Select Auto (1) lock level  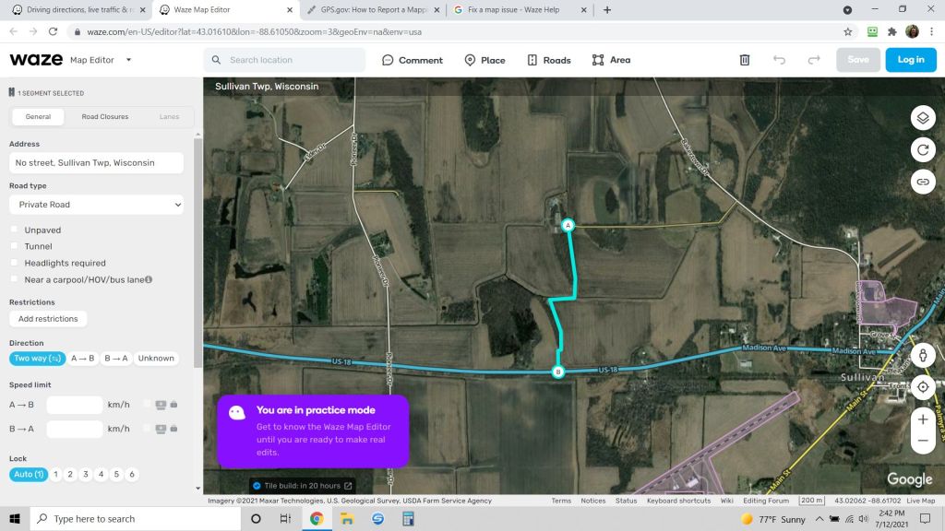[x=29, y=475]
